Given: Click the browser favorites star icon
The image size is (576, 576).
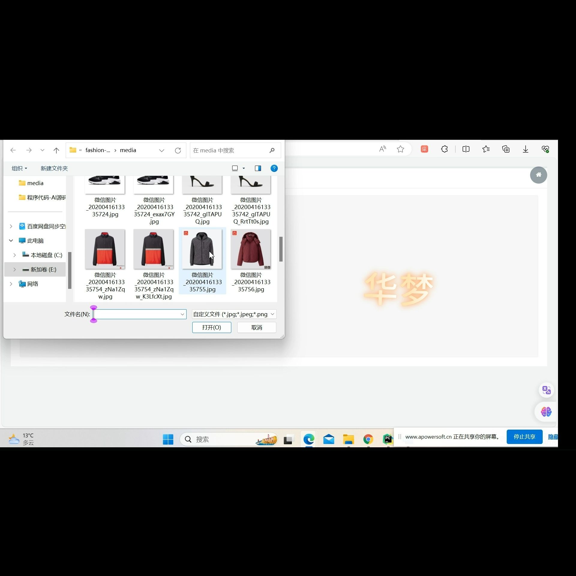Looking at the screenshot, I should pos(400,149).
